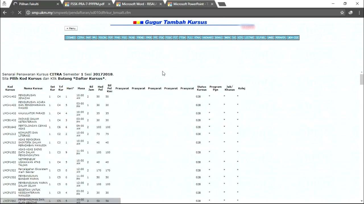Close the Pilihan Fakulti tab

(58, 4)
